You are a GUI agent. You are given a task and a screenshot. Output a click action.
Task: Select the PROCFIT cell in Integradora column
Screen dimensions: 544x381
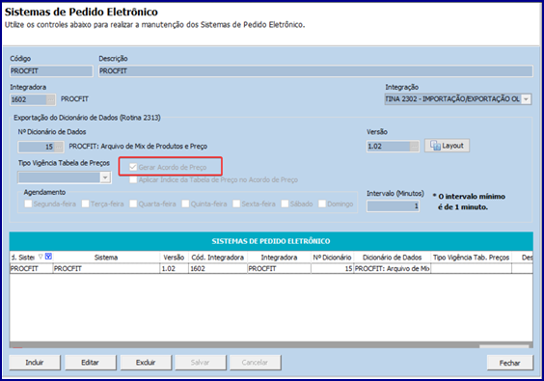click(x=279, y=268)
